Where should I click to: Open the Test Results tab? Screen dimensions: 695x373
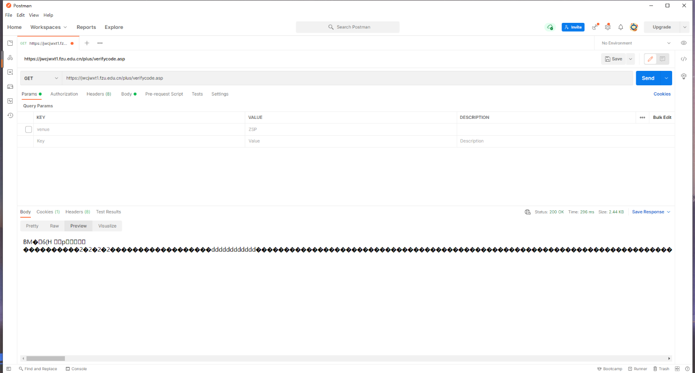point(108,212)
